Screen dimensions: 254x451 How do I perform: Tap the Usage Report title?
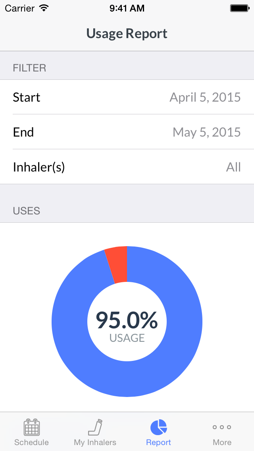click(127, 33)
